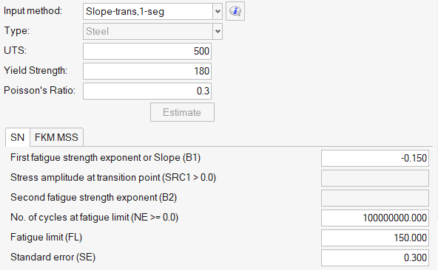This screenshot has width=438, height=270.
Task: Focus the Yield Strength field showing 180
Action: pos(147,71)
